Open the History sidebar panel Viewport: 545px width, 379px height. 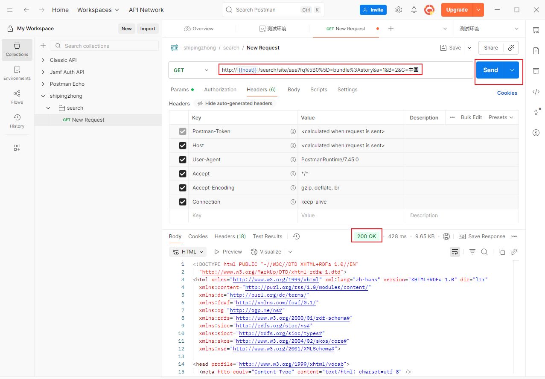(x=17, y=121)
